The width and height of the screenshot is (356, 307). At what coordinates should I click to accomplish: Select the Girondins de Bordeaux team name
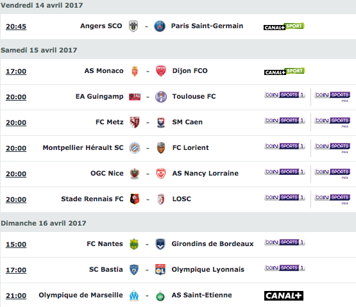pos(212,244)
